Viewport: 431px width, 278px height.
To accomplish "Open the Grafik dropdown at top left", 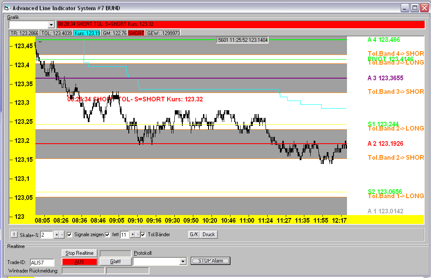I will click(x=52, y=25).
